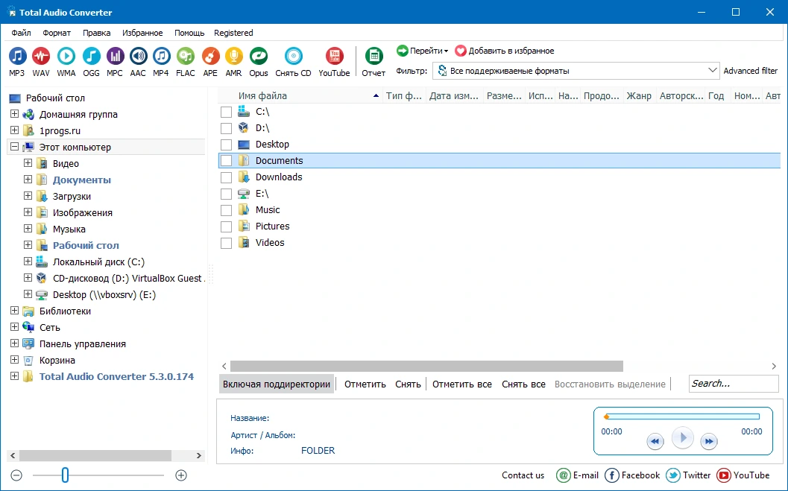Expand the Загрузки tree node
Image resolution: width=788 pixels, height=491 pixels.
(x=28, y=196)
